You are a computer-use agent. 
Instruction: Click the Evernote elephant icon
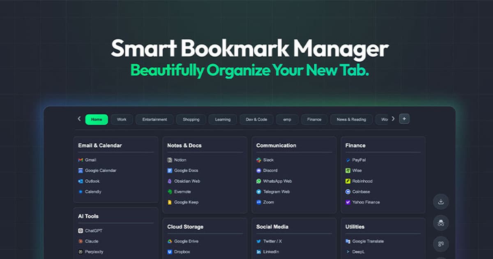(x=170, y=192)
